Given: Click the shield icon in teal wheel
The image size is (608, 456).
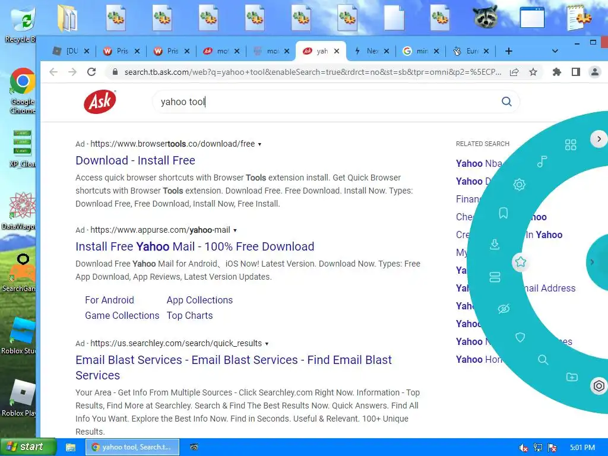Looking at the screenshot, I should [520, 337].
